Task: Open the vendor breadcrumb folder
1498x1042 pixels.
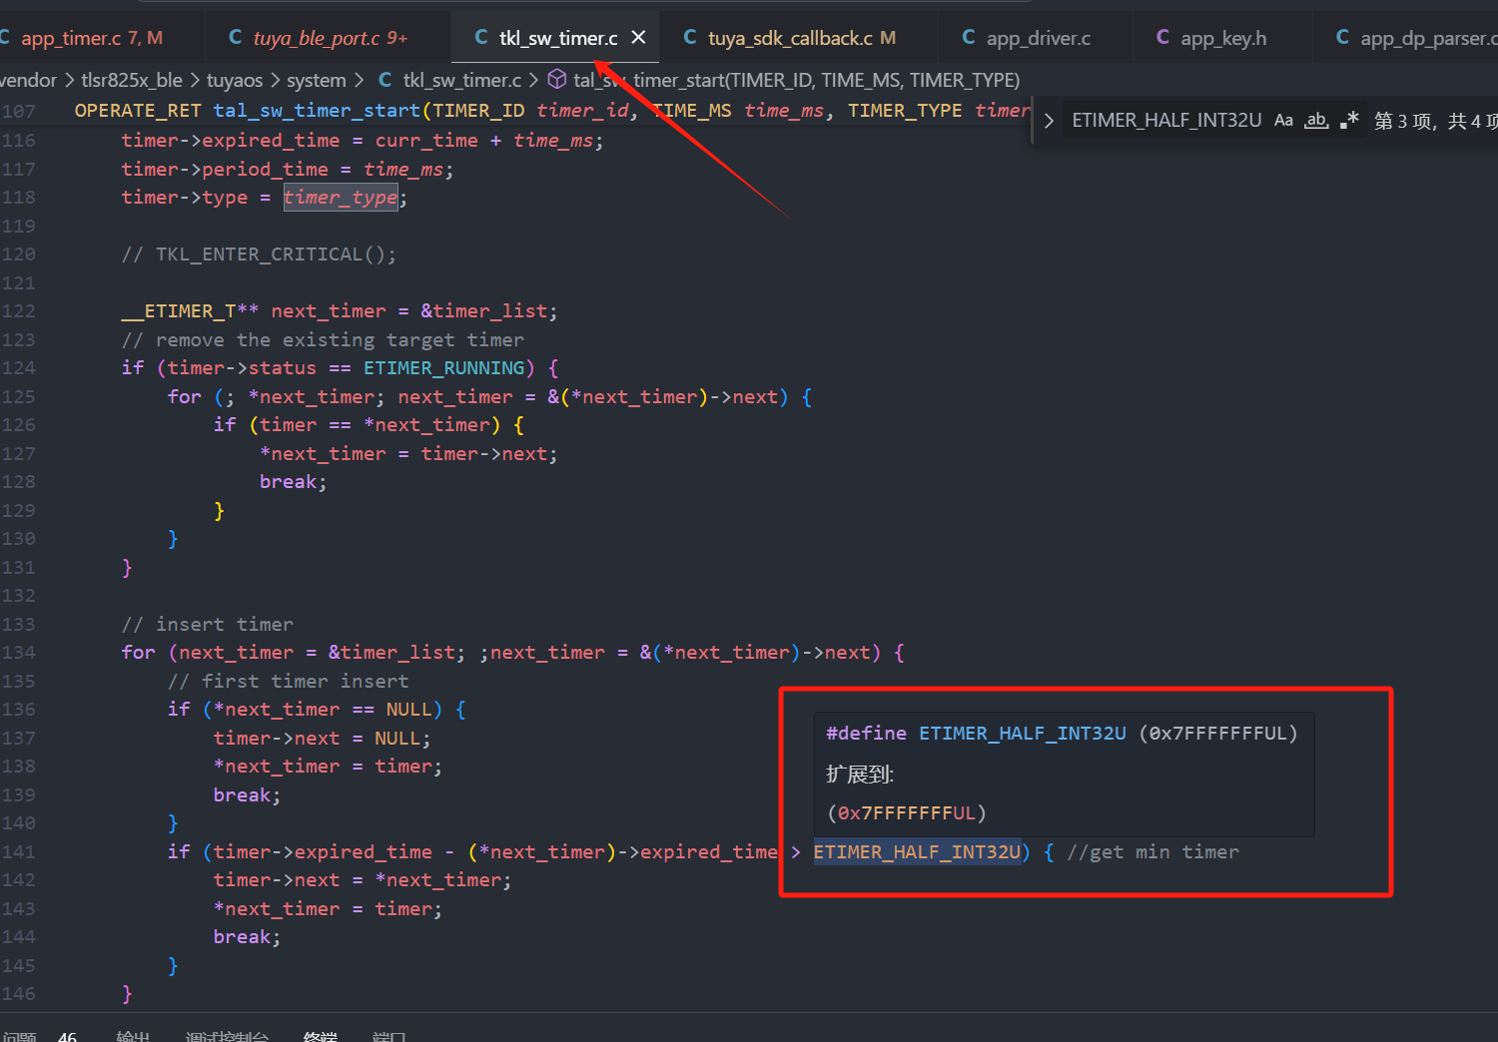Action: tap(28, 80)
